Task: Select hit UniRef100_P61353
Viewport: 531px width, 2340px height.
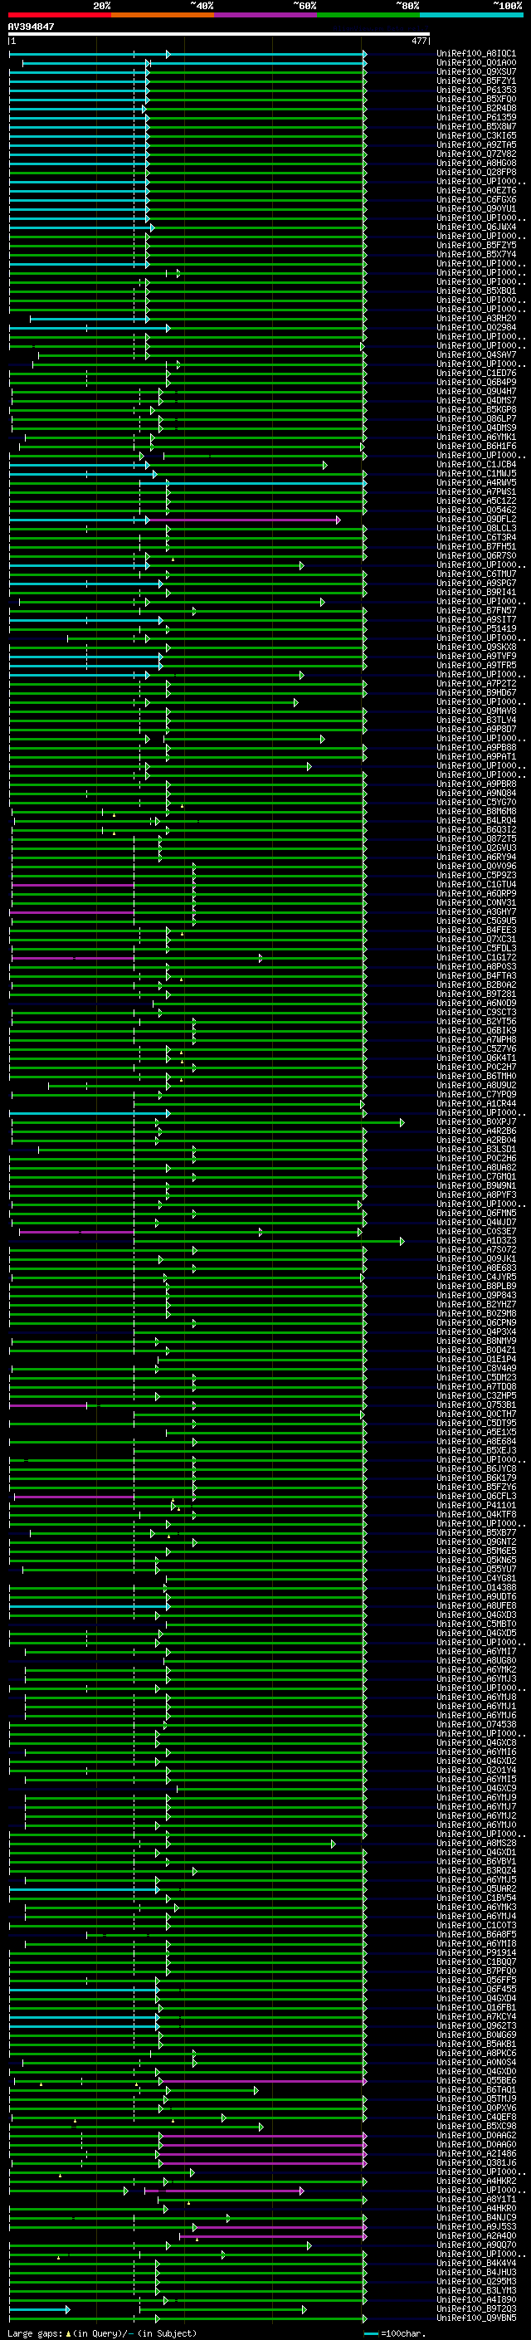Action: [476, 90]
